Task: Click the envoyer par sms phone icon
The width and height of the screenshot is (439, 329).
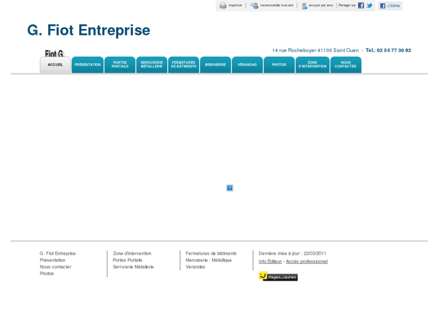Action: tap(304, 5)
